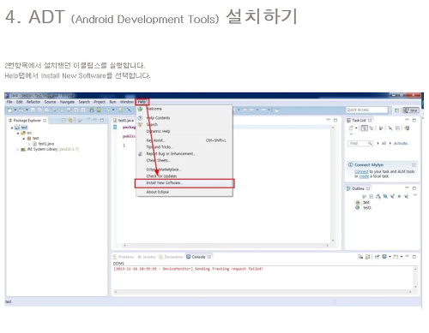Toggle Link with Editor in Package Explorer
Image resolution: width=429 pixels, height=333 pixels.
(70, 121)
